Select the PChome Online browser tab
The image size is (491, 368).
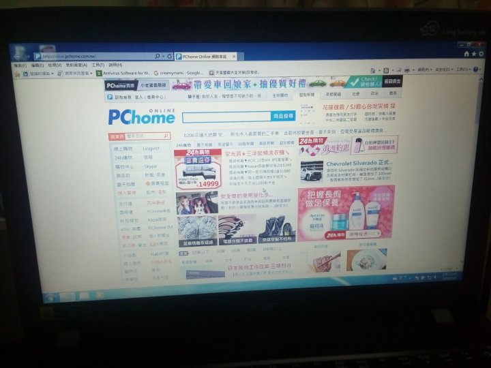click(205, 57)
